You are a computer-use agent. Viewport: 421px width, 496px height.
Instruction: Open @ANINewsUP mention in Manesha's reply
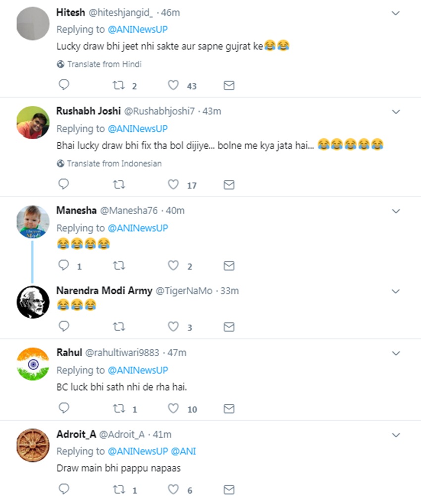138,228
